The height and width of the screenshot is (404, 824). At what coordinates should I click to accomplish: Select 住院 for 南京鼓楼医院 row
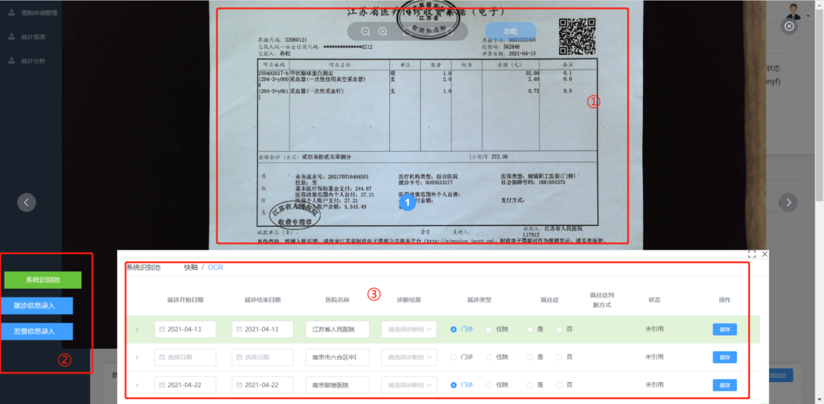click(x=489, y=384)
